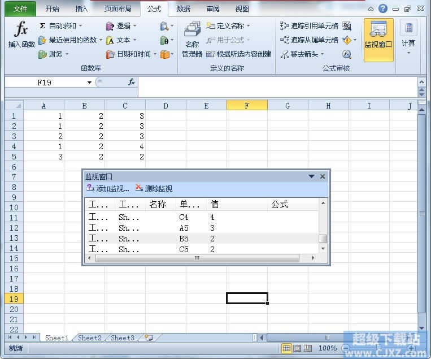Switch to the Insert (插入) tab
The width and height of the screenshot is (431, 359).
click(x=82, y=9)
